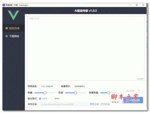The height and width of the screenshot is (113, 150).
Task: Click the 更改目录 change directory link
Action: point(94,104)
